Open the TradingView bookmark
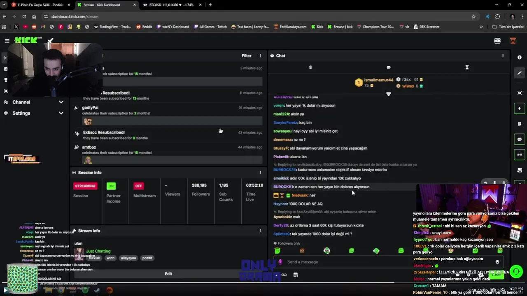527x296 pixels. 112,27
